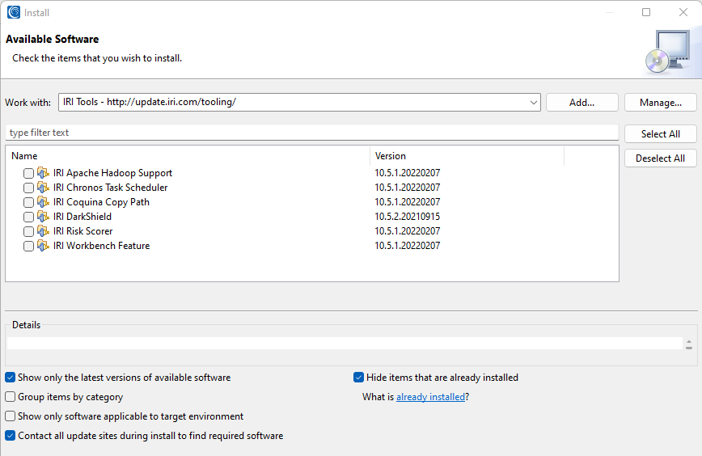Check the IRI Workbench Feature checkbox
702x456 pixels.
pyautogui.click(x=28, y=246)
